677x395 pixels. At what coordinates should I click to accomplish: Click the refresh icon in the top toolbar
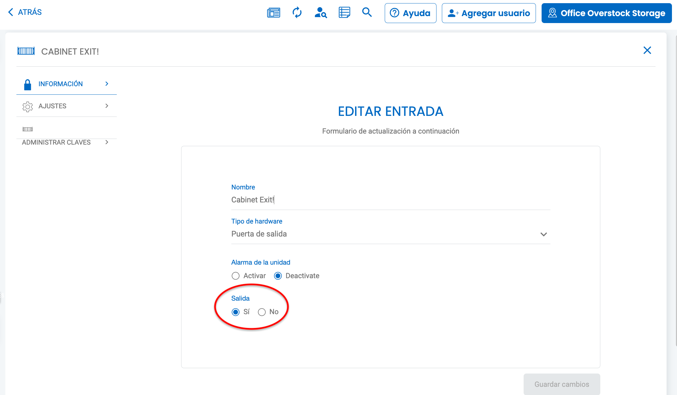tap(297, 13)
